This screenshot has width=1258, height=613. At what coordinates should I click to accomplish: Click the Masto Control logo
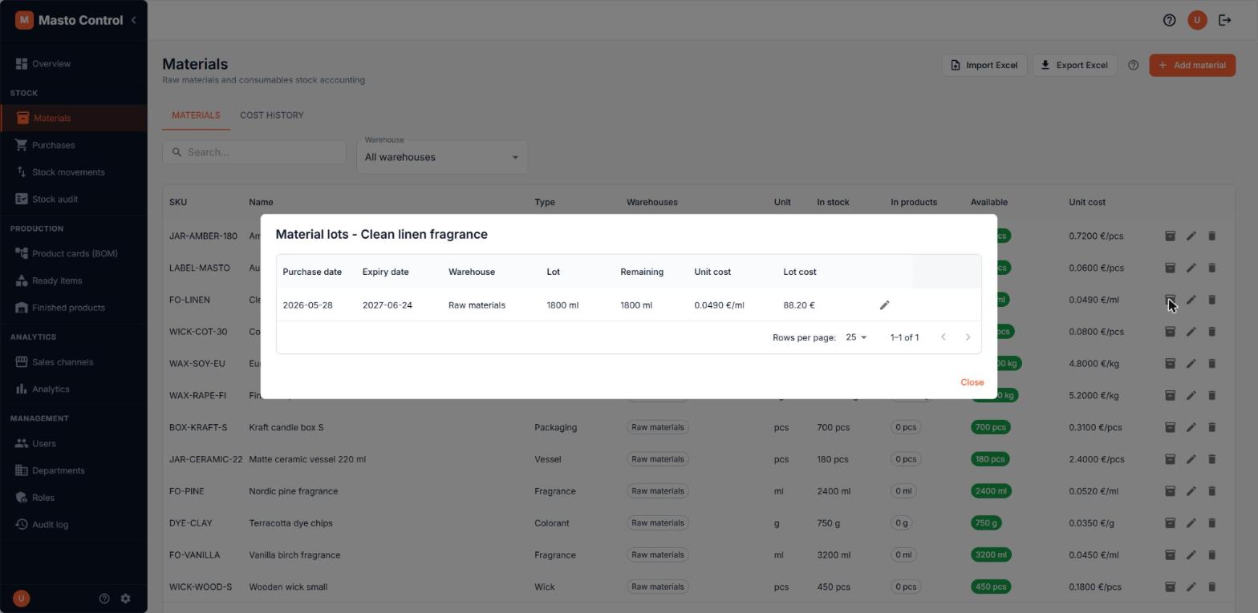click(x=24, y=20)
